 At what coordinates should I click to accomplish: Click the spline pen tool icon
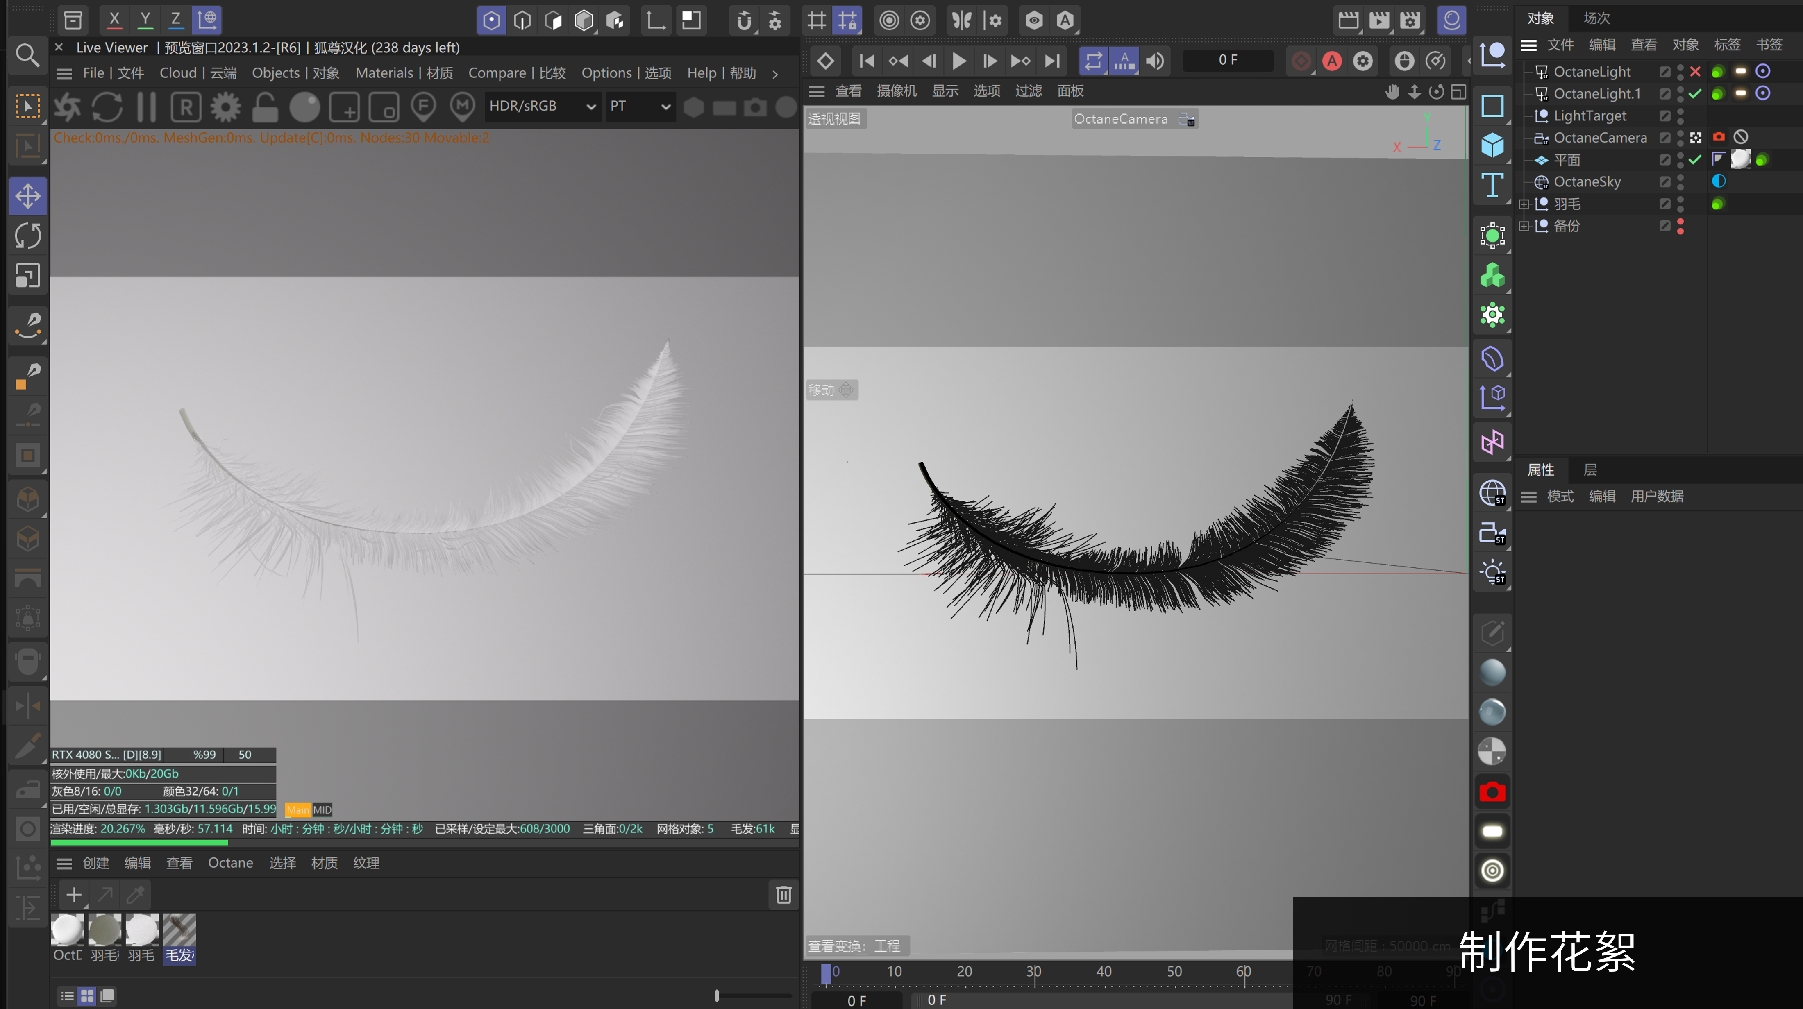click(28, 325)
